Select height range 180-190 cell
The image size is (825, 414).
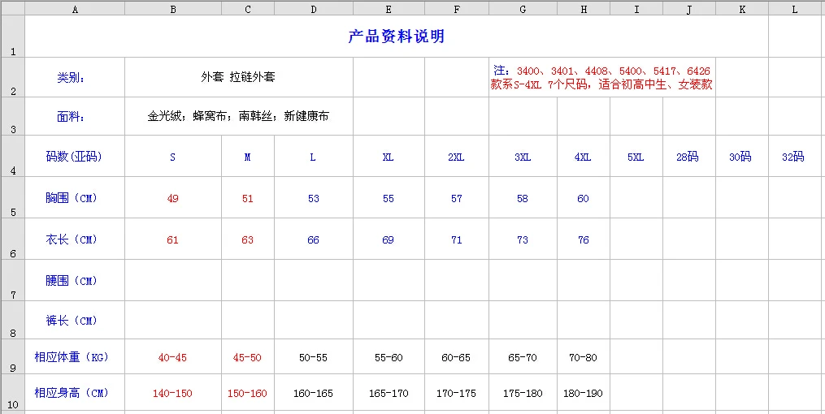coord(584,392)
